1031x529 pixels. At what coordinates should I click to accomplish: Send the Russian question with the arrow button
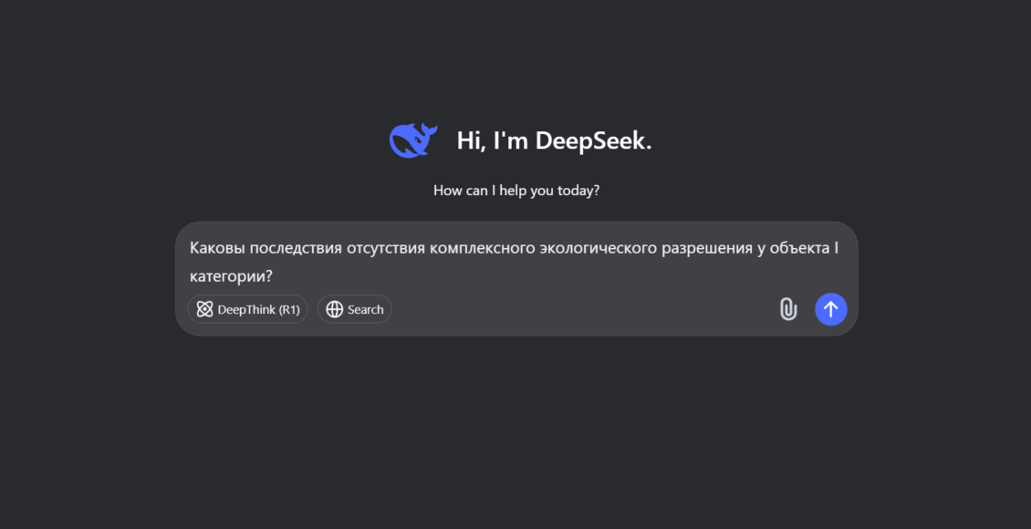[x=830, y=309]
